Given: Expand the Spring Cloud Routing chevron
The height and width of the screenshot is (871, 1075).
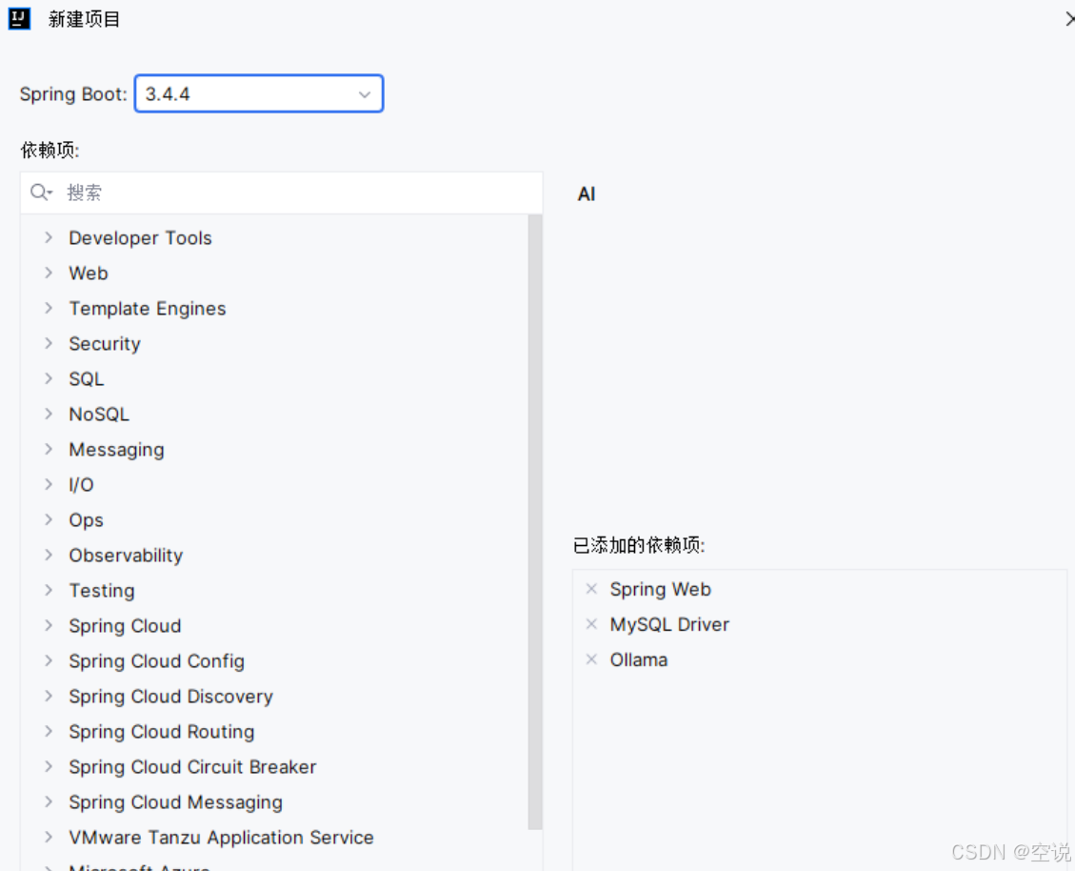Looking at the screenshot, I should (x=49, y=731).
